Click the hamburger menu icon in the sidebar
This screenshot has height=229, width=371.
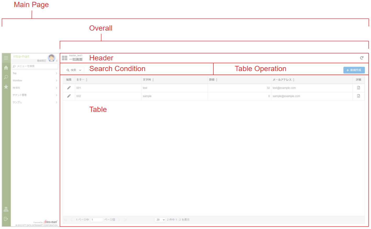pos(6,58)
